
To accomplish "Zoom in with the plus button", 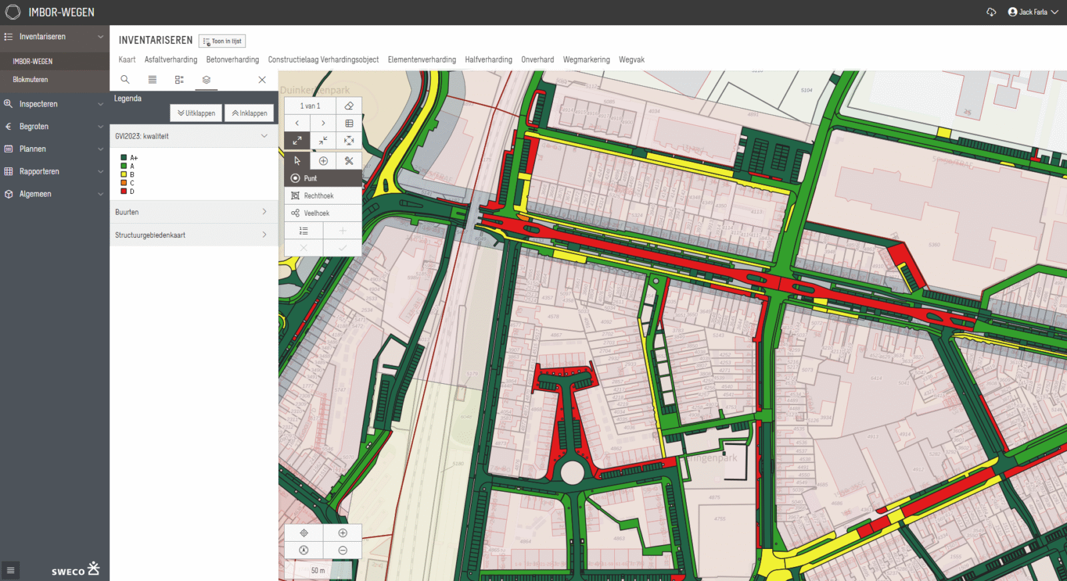I will pos(343,533).
